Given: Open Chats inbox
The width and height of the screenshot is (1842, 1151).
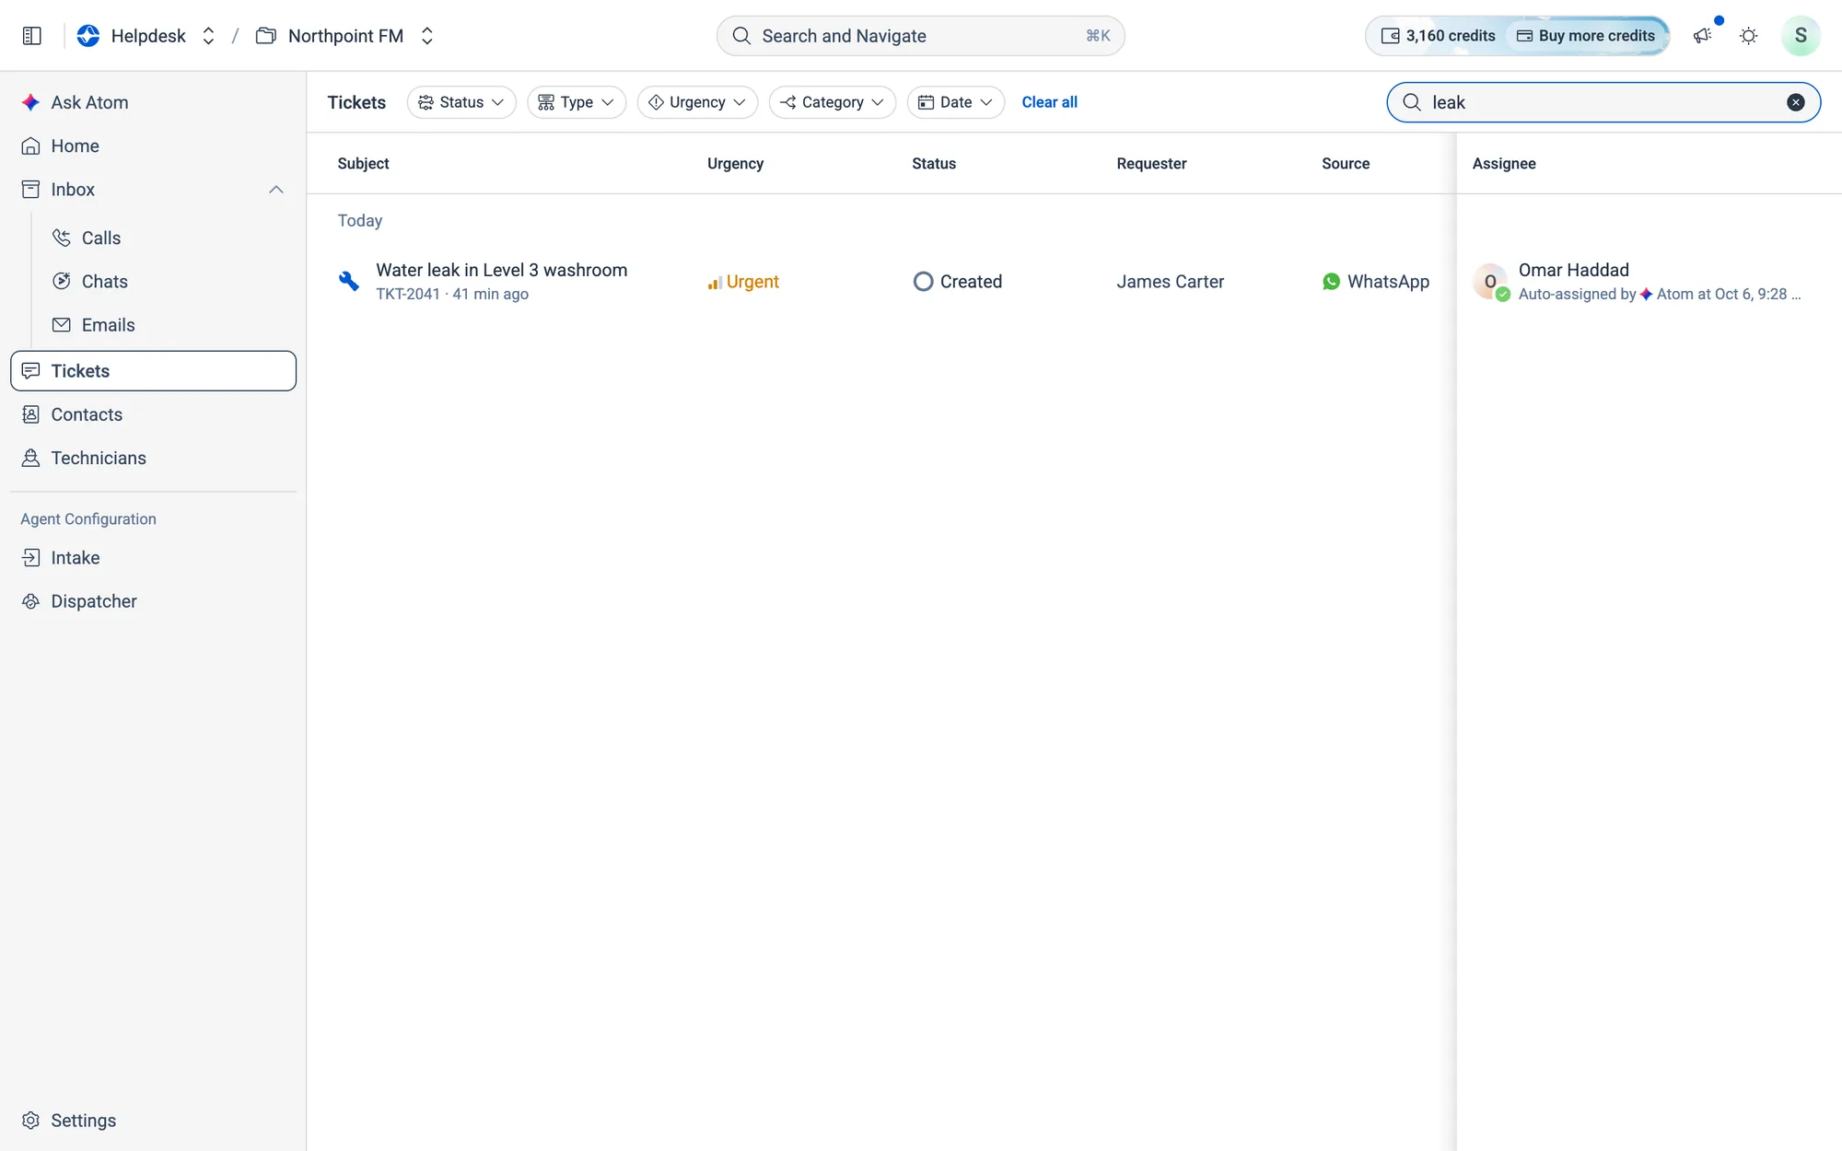Looking at the screenshot, I should click(169, 281).
